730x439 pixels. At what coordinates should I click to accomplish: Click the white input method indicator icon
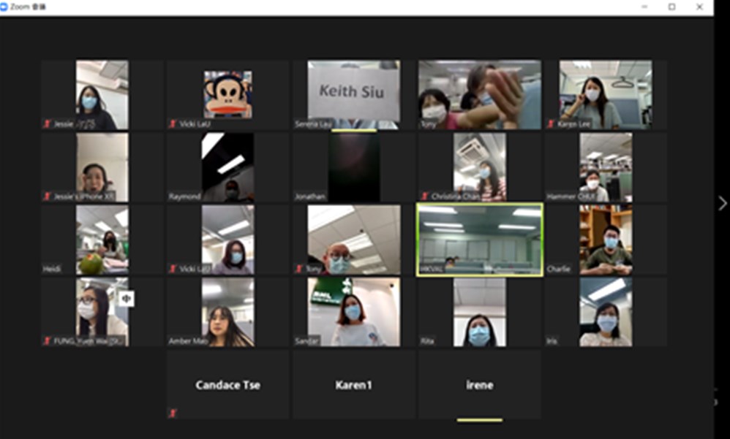pos(127,298)
